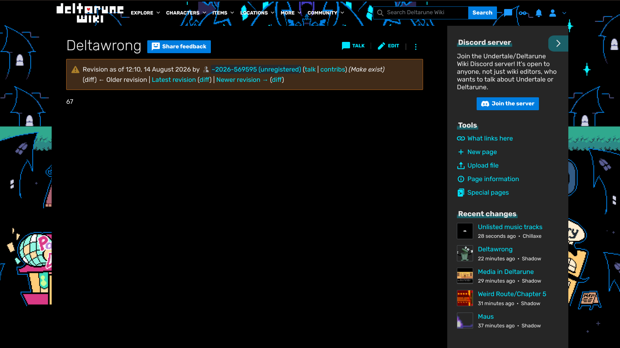Open the notifications bell

click(539, 13)
